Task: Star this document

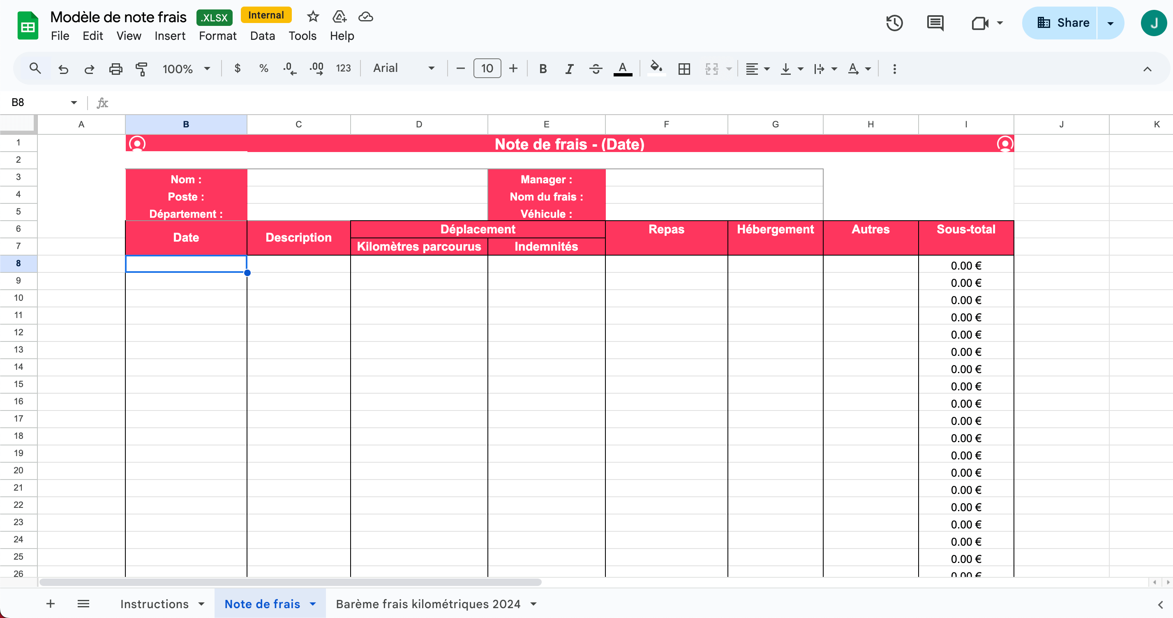Action: click(313, 17)
